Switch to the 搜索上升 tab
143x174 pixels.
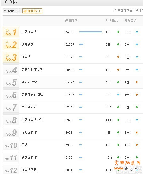click(12, 11)
